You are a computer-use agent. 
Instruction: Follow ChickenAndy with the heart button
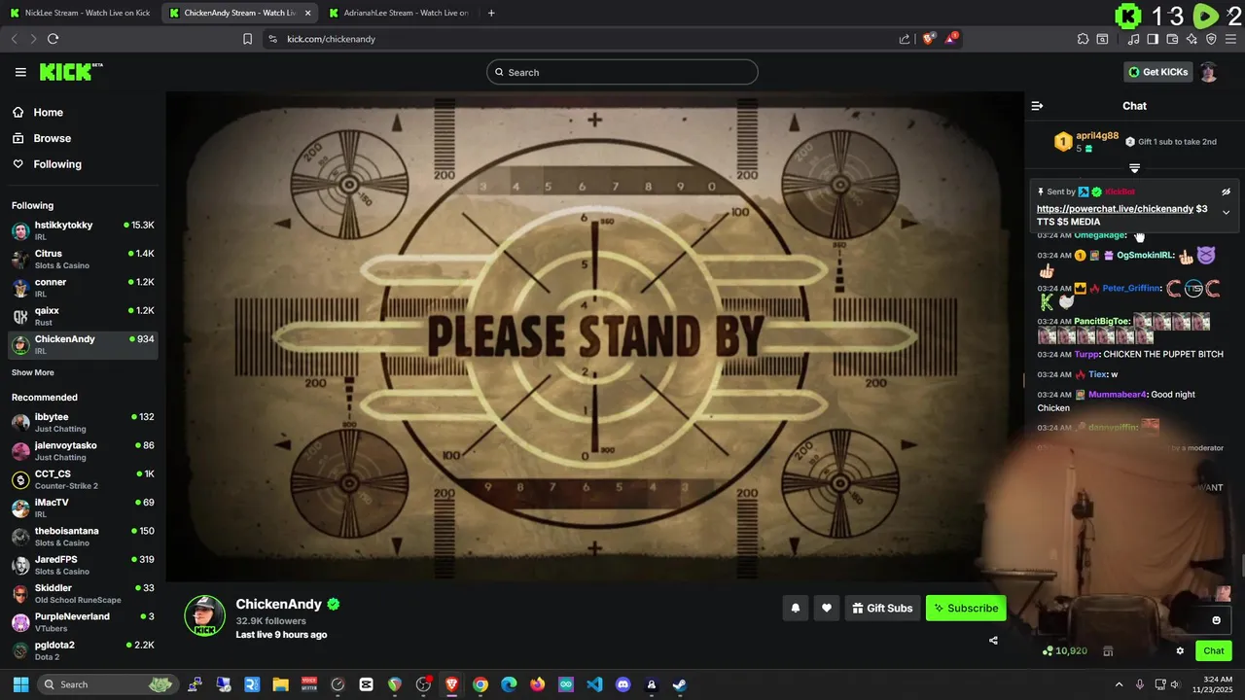827,609
